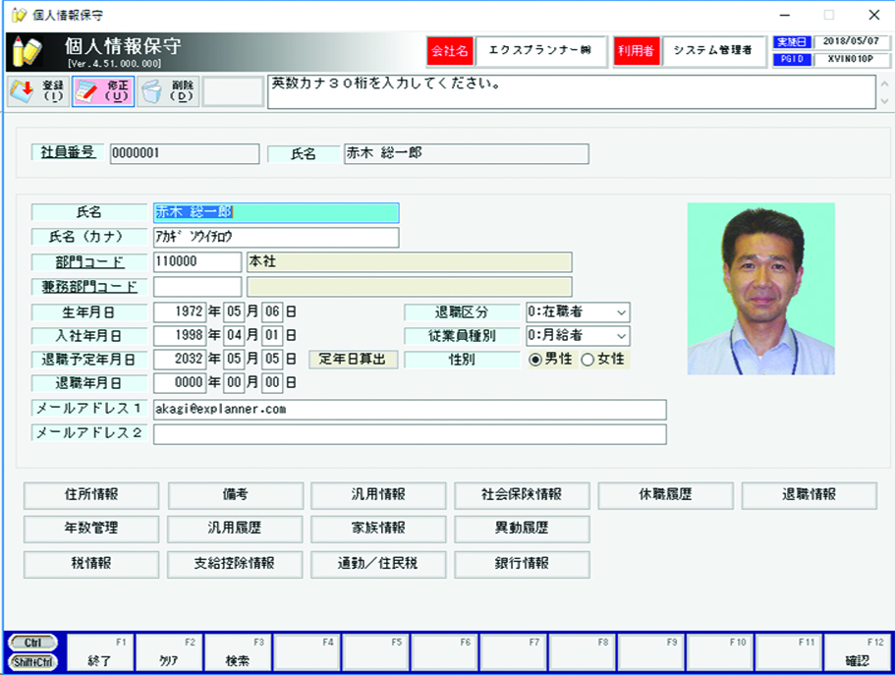Toggle the Ctrl modifier key indicator

(x=32, y=643)
